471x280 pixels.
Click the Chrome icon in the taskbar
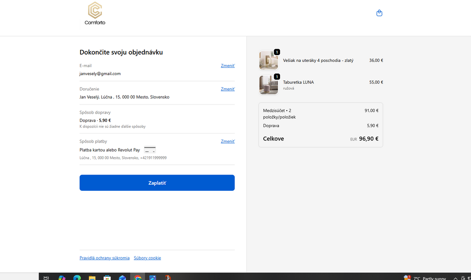137,277
